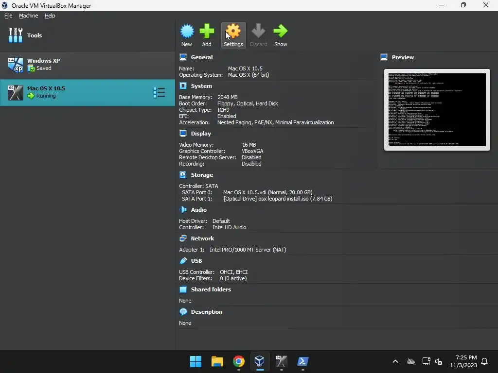
Task: Click the USB section plug icon
Action: [183, 260]
